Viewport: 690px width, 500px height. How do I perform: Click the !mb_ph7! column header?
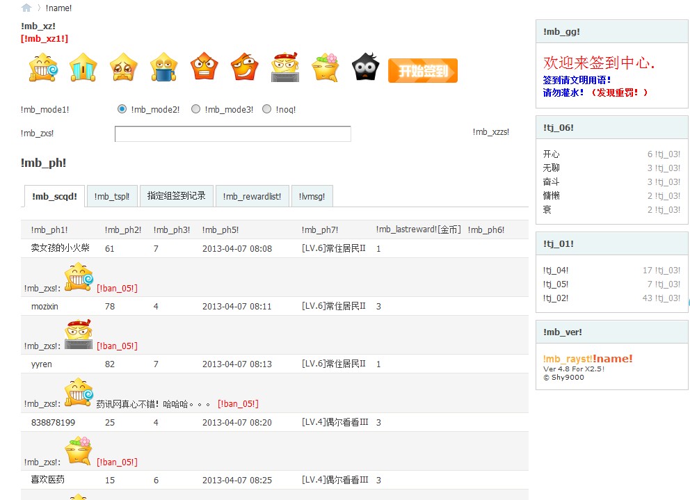click(x=320, y=229)
